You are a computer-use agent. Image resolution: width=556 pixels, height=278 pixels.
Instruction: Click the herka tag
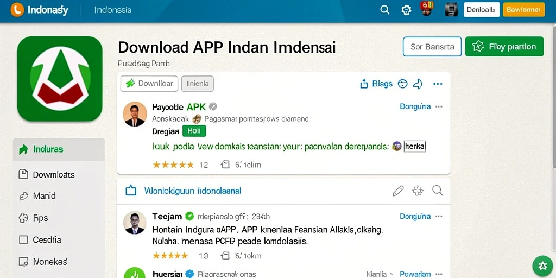tap(414, 146)
